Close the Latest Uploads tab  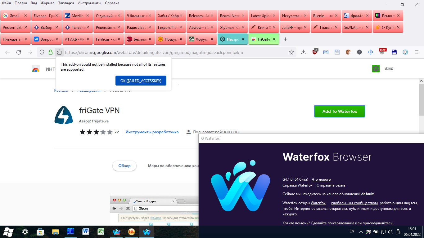pos(274,15)
